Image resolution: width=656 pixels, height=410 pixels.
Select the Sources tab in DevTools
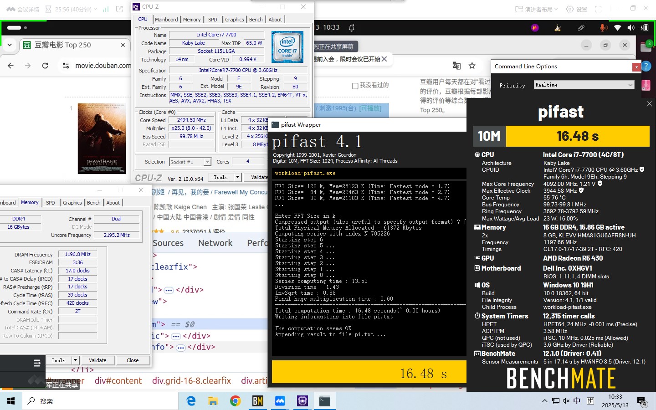click(x=168, y=243)
